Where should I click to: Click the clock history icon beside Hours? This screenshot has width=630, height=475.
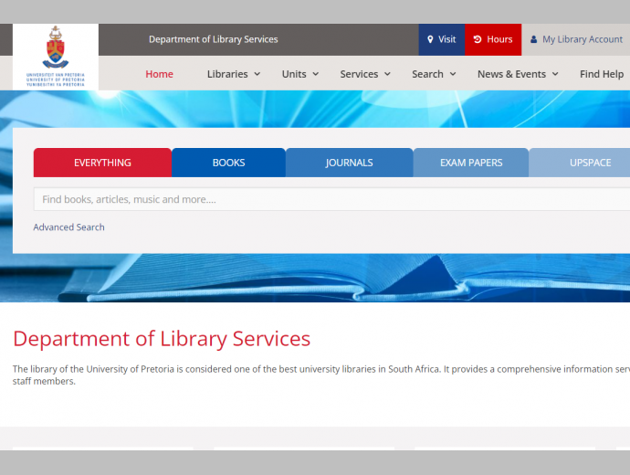click(x=478, y=39)
